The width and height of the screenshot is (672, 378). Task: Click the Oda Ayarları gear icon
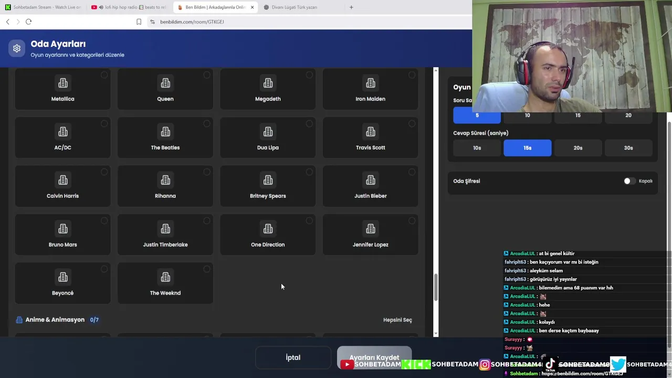(x=17, y=48)
